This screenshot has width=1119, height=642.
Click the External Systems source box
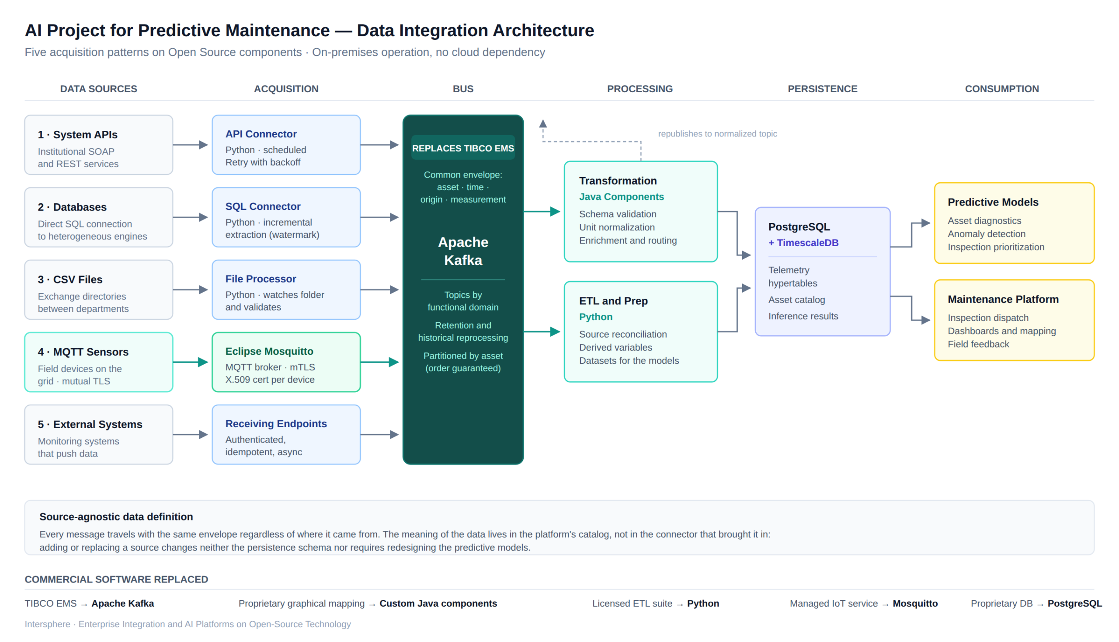click(99, 434)
